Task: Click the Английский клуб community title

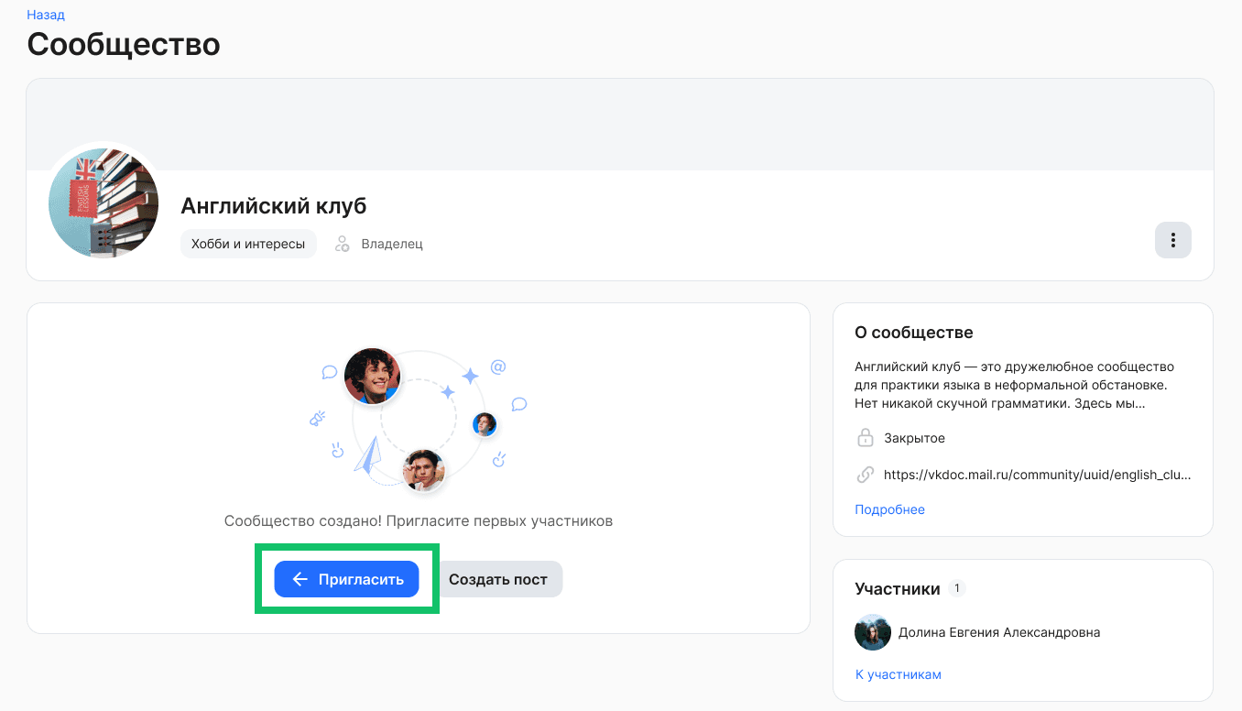Action: (273, 206)
